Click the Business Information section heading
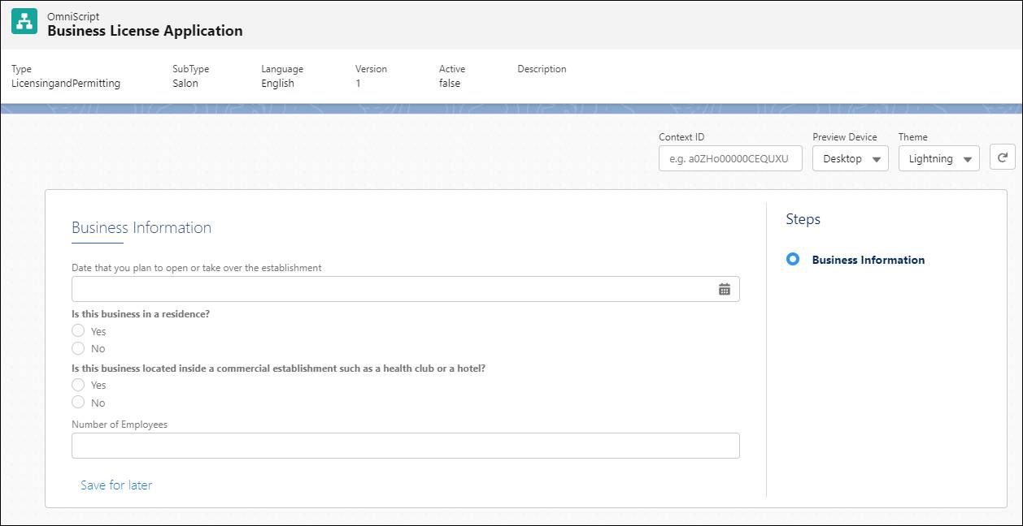This screenshot has height=526, width=1023. pos(141,227)
